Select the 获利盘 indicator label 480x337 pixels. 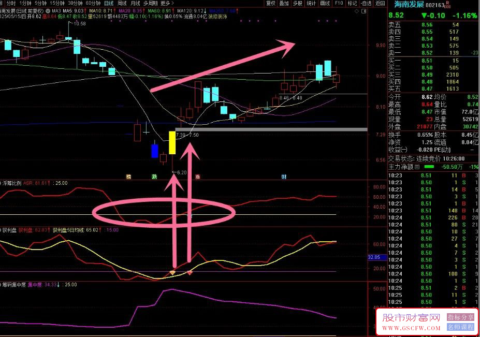pos(9,230)
